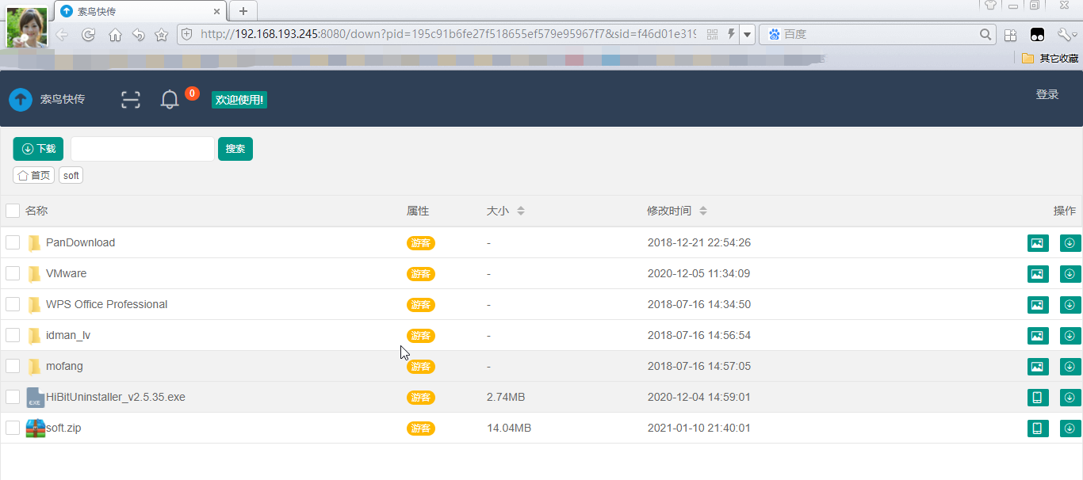Click the browser Back arrow
The width and height of the screenshot is (1083, 480).
coord(62,35)
